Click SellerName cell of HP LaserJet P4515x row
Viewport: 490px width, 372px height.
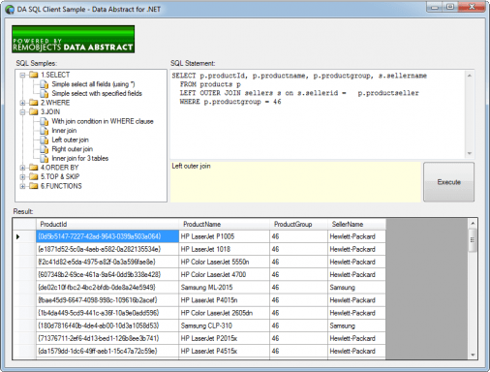[x=356, y=352]
